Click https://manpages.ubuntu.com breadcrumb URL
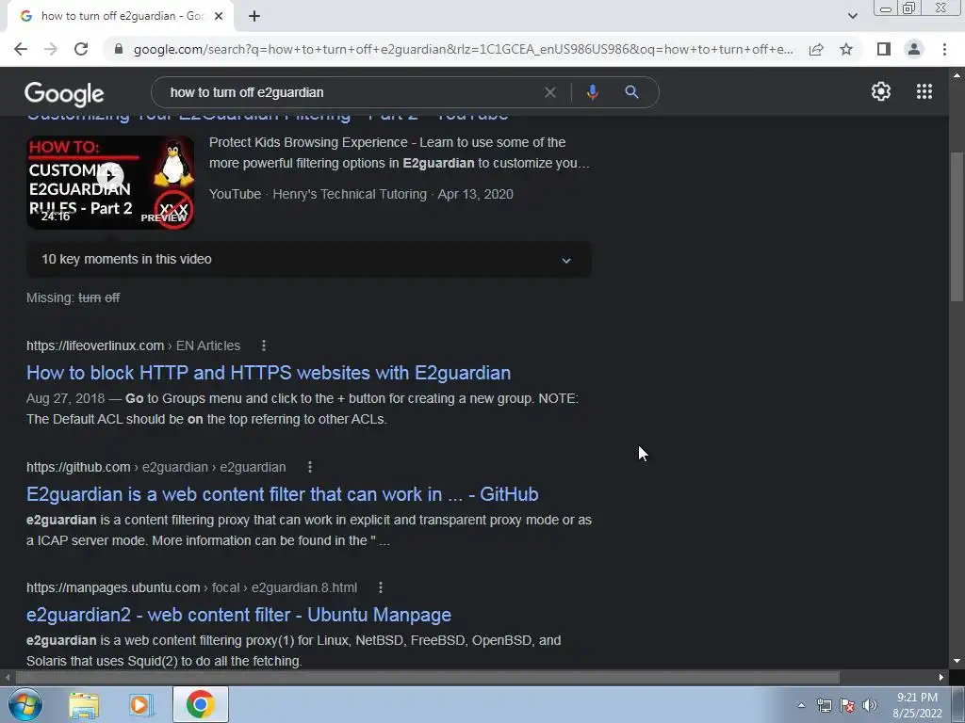The width and height of the screenshot is (965, 723). [113, 587]
